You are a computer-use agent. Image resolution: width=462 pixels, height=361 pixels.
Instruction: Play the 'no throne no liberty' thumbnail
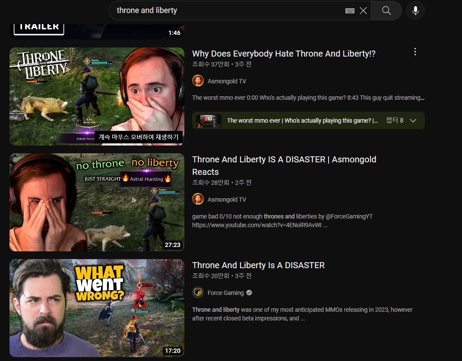click(97, 202)
